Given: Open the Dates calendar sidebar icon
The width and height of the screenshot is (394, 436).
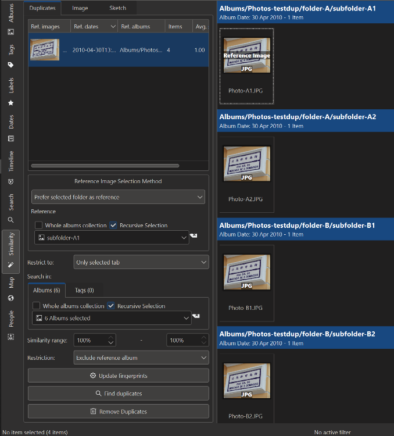Looking at the screenshot, I should click(x=10, y=138).
